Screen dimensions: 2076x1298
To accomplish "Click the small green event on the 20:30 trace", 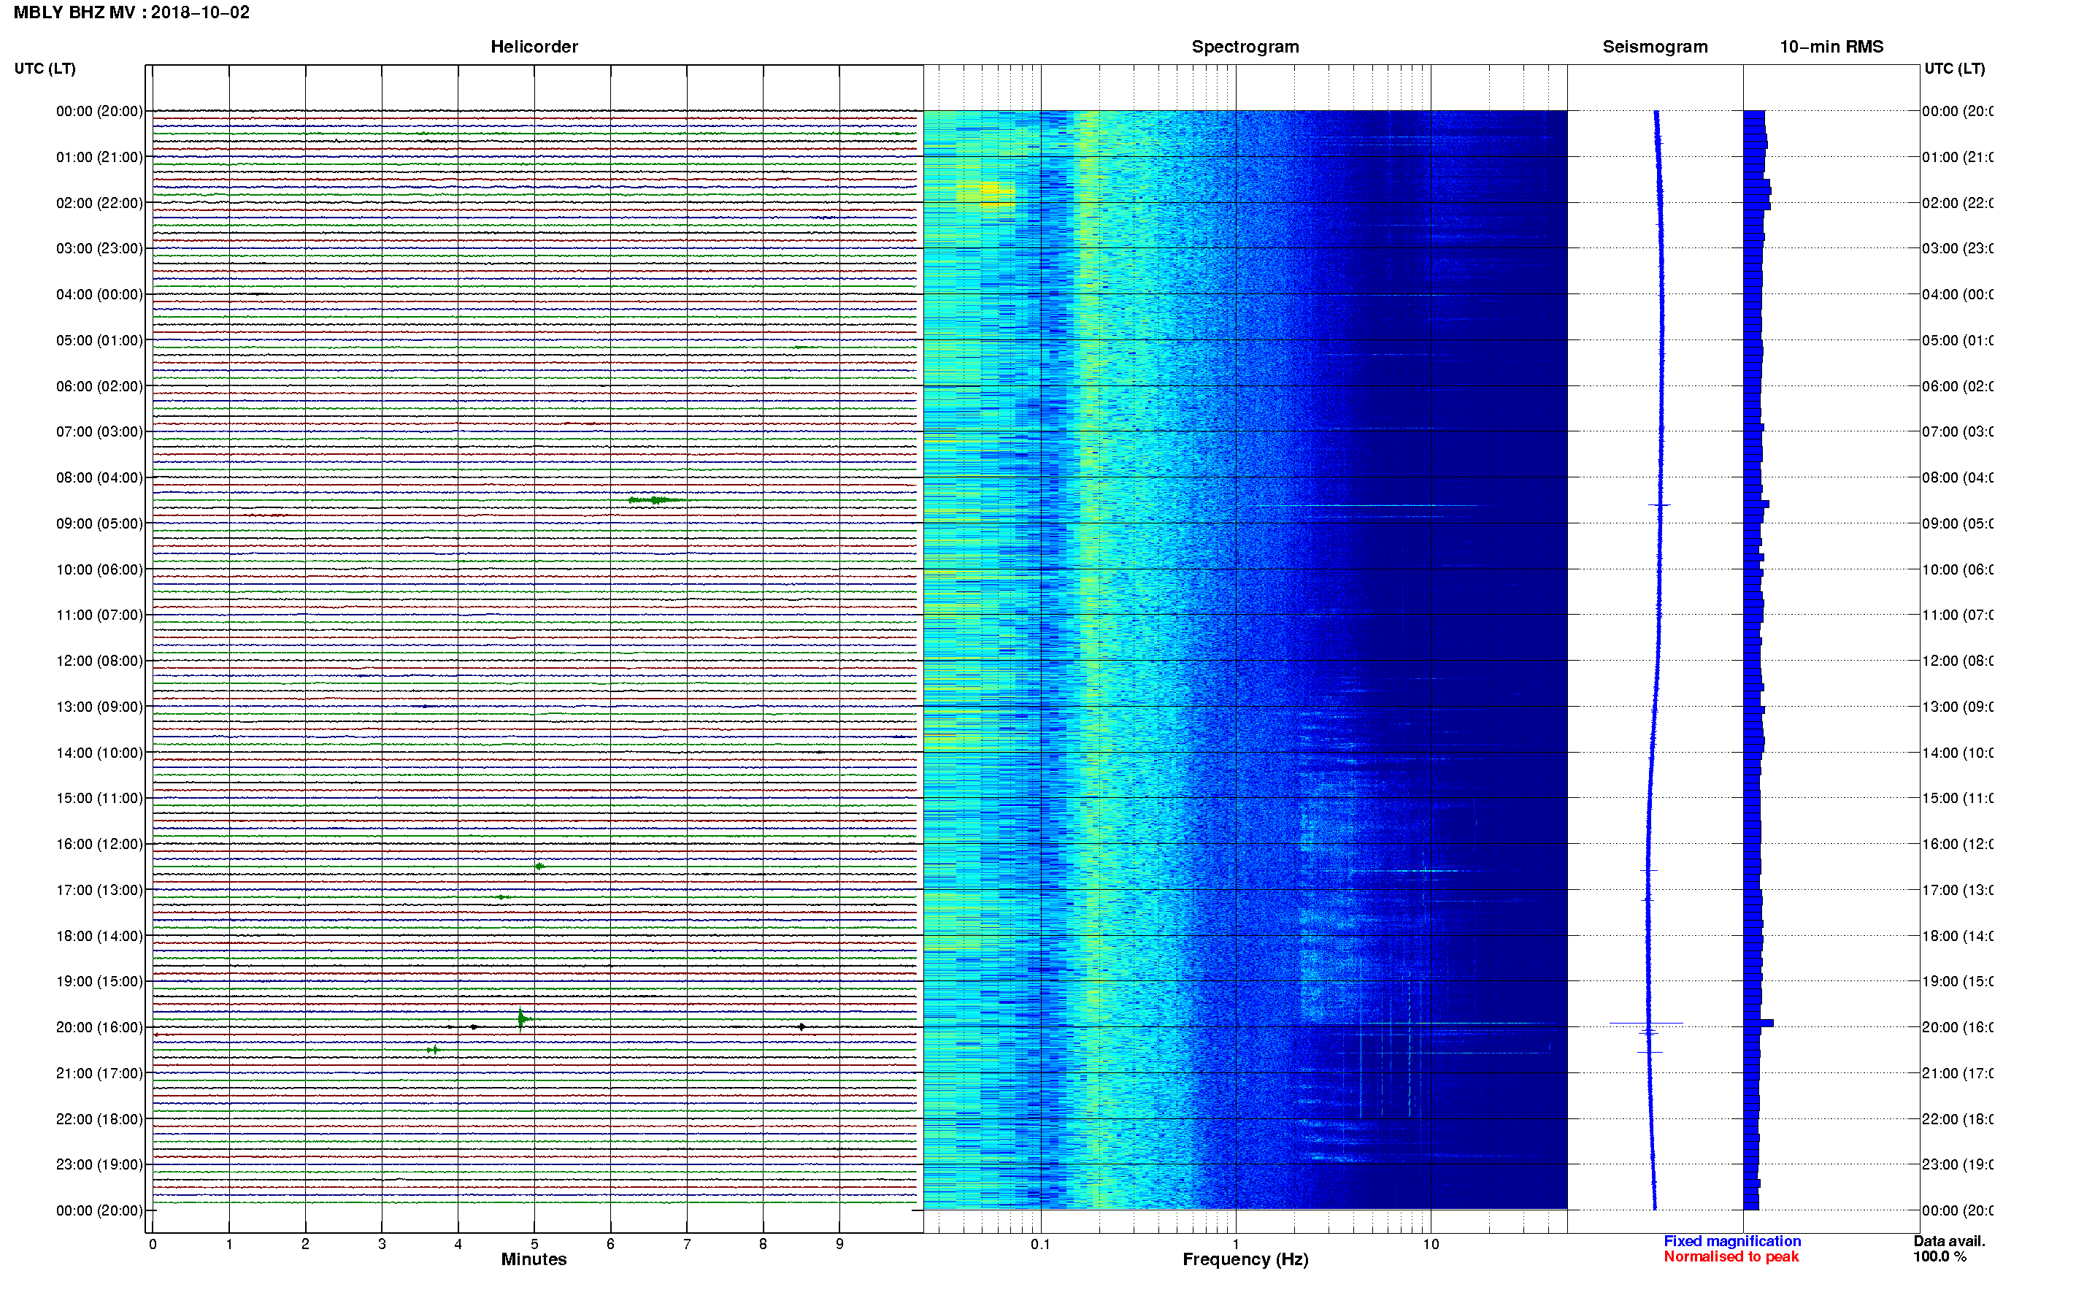I will click(434, 1050).
